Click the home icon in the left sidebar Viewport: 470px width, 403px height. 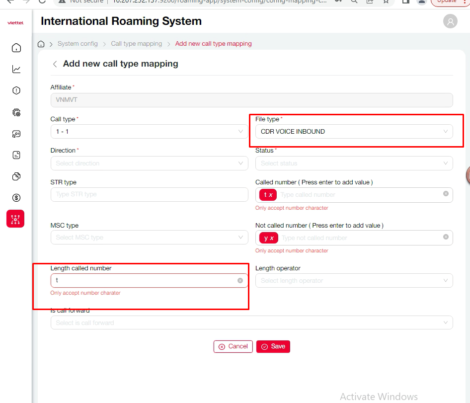[16, 48]
